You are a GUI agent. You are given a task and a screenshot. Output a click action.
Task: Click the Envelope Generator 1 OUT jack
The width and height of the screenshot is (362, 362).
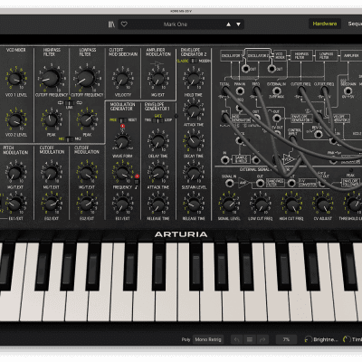276,119
